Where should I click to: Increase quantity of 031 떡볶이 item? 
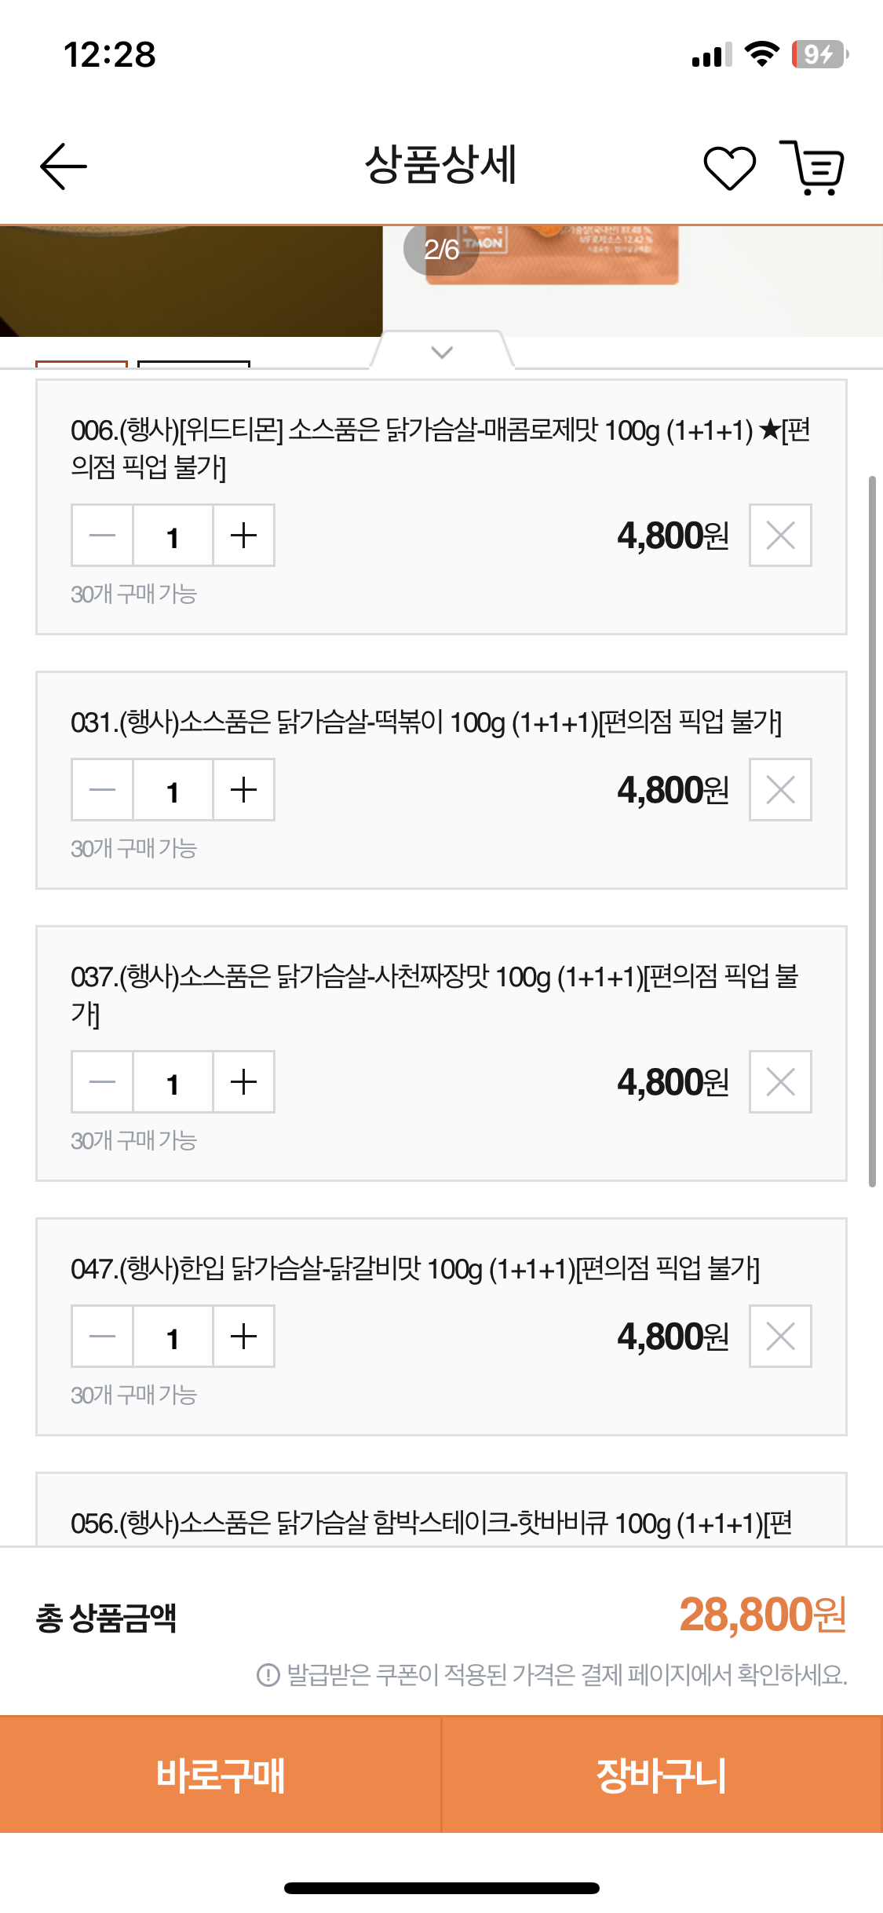[244, 790]
